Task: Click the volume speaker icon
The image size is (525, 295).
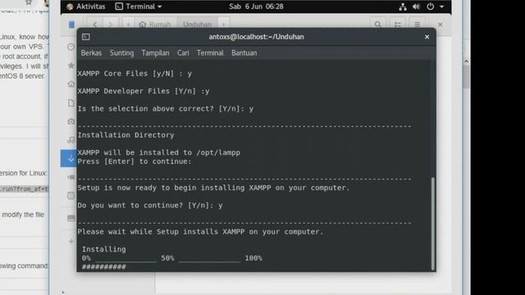Action: pyautogui.click(x=416, y=7)
